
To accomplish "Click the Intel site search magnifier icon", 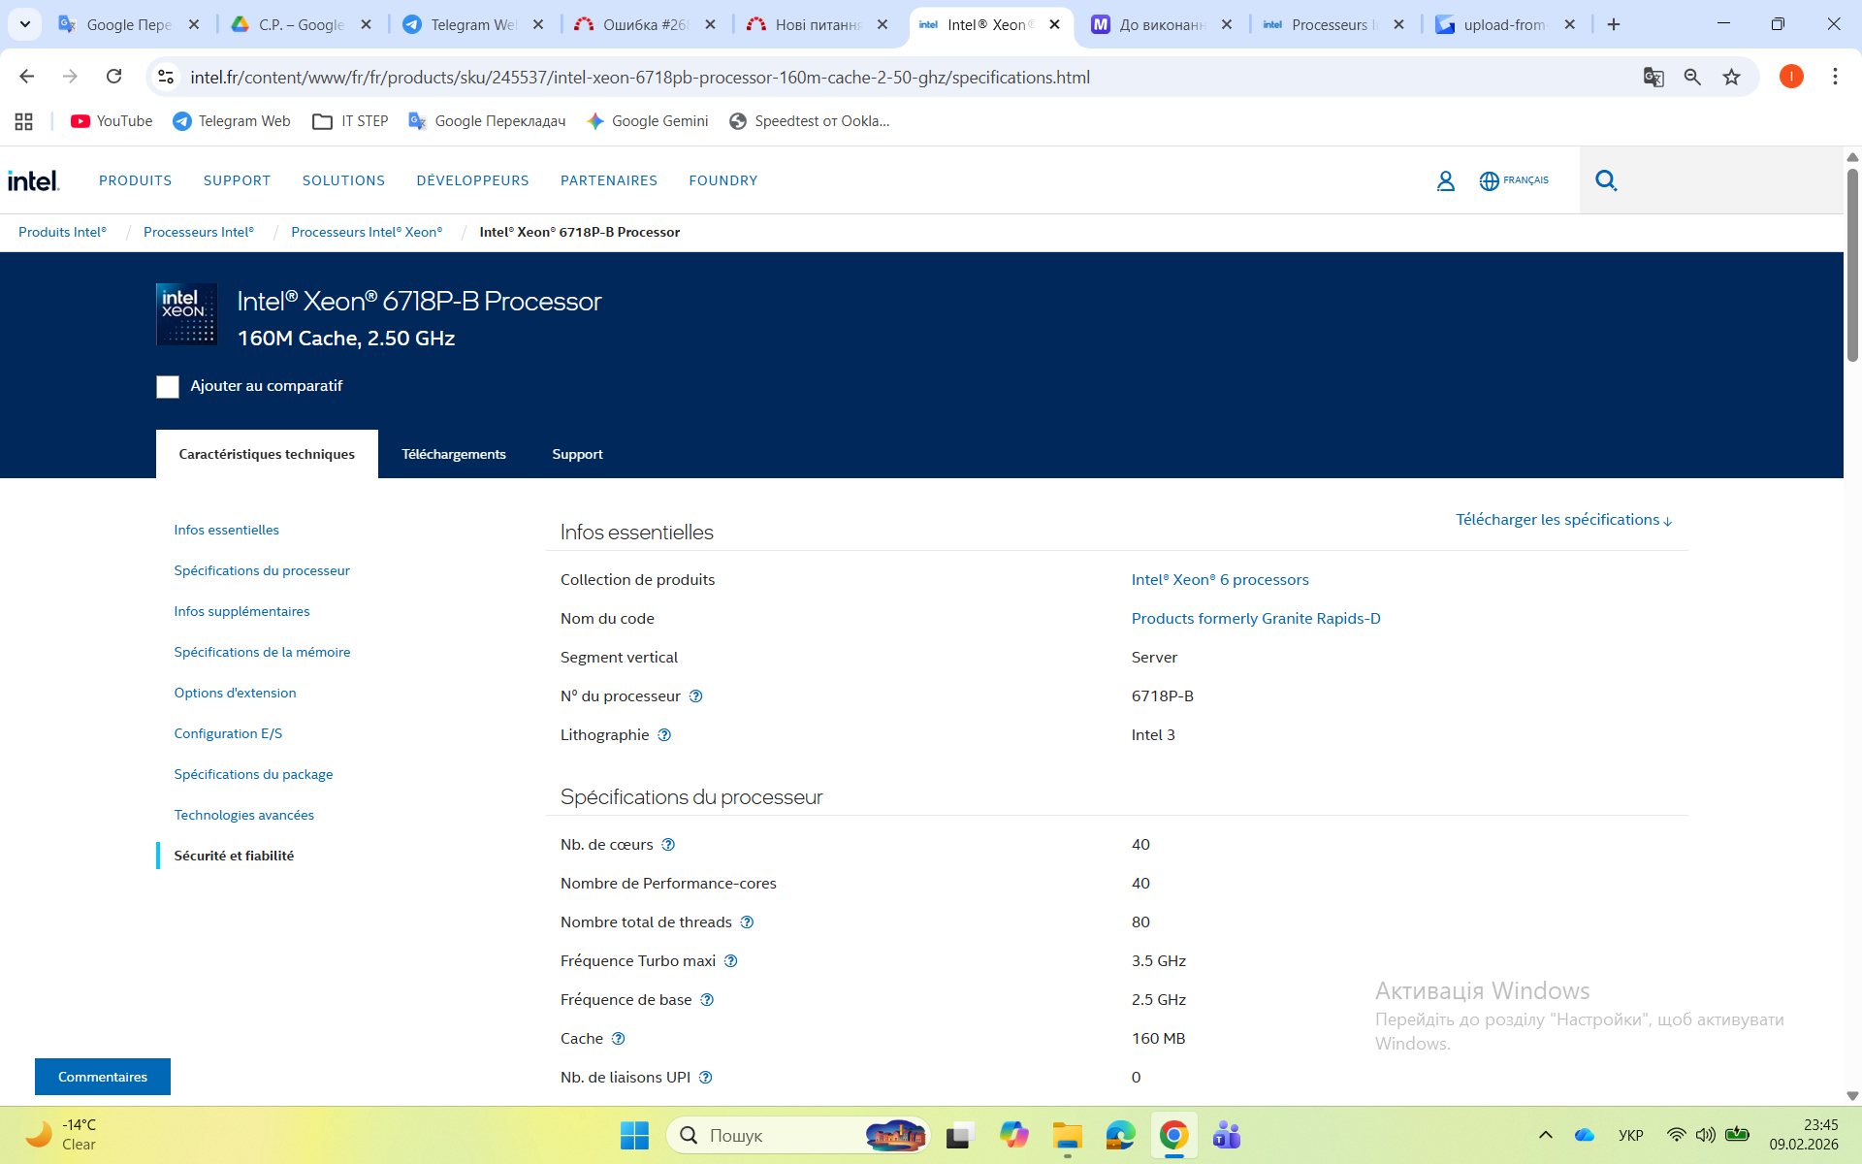I will (1606, 180).
